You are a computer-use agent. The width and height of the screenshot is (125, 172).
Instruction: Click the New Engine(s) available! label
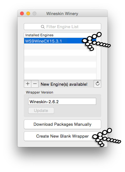pyautogui.click(x=64, y=84)
